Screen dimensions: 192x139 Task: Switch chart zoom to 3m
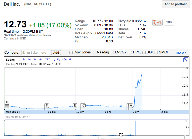pos(35,60)
